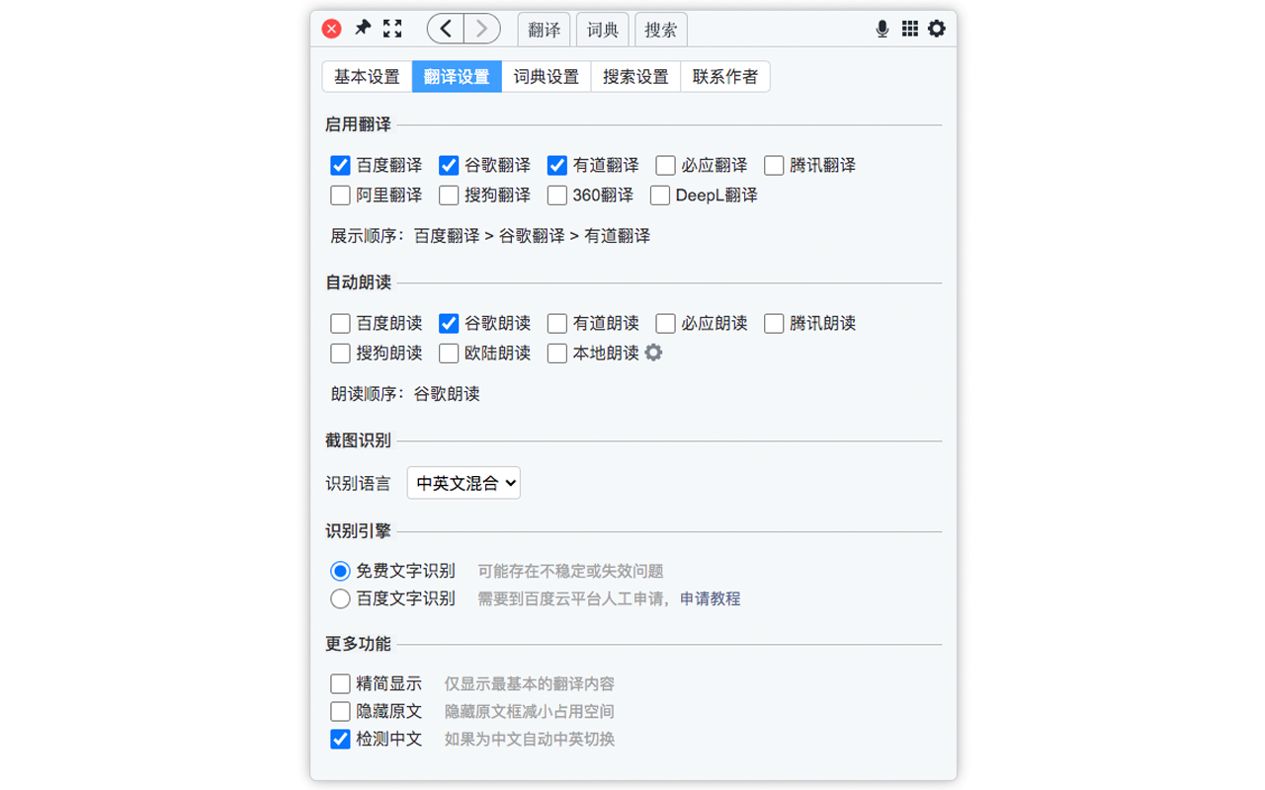
Task: Open settings via the top-right gear icon
Action: pos(937,29)
